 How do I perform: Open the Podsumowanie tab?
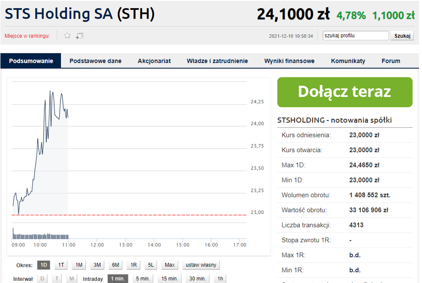(x=31, y=61)
